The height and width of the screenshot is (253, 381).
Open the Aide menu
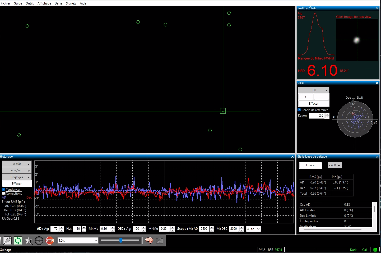(83, 3)
